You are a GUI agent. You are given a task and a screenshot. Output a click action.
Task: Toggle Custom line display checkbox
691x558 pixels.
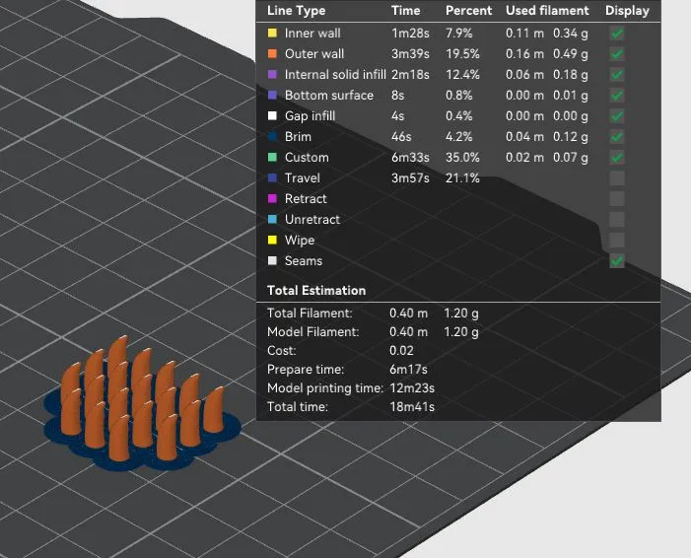point(617,158)
